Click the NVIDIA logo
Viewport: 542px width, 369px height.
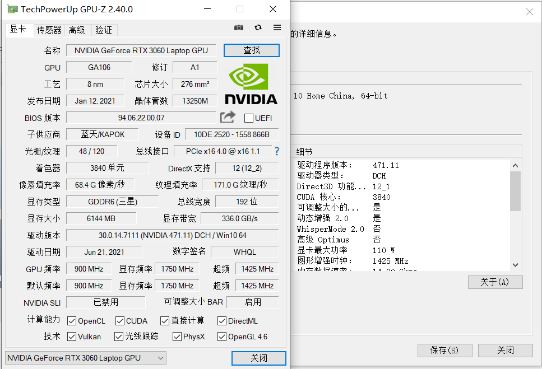click(251, 84)
